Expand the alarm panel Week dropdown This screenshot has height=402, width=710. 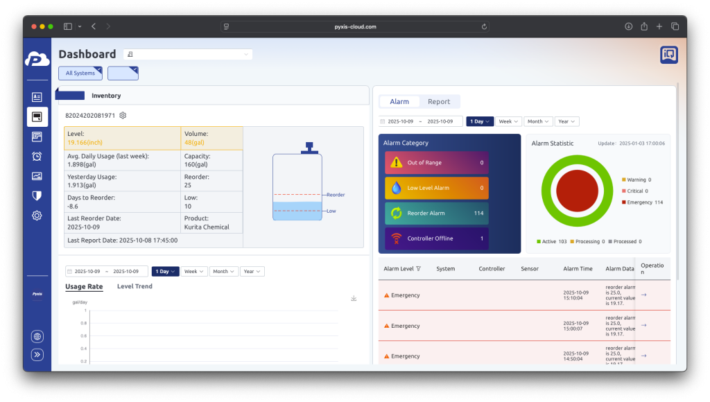(508, 121)
